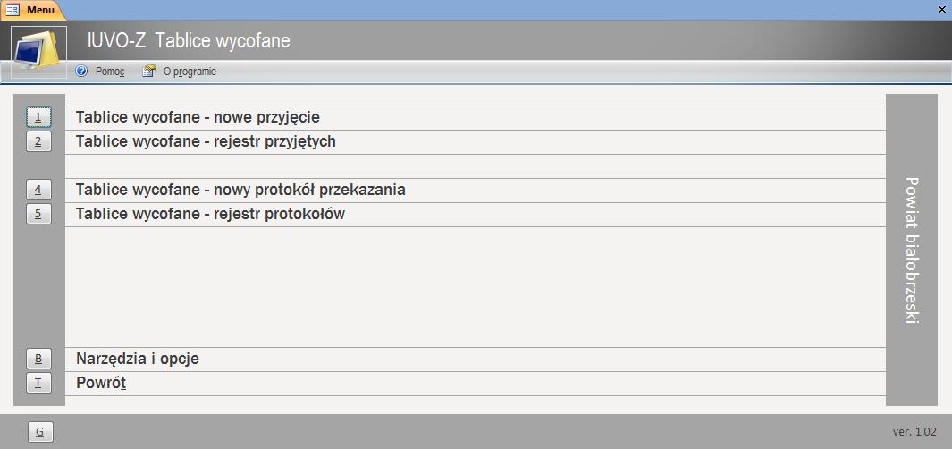952x449 pixels.
Task: Click the O programie info icon
Action: tap(149, 72)
